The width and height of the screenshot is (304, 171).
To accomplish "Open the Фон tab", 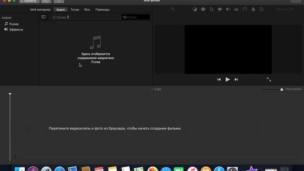I will pos(87,9).
